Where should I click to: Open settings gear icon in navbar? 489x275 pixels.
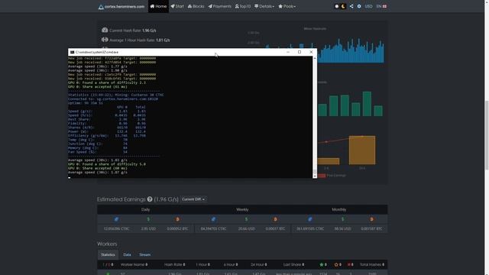(359, 6)
